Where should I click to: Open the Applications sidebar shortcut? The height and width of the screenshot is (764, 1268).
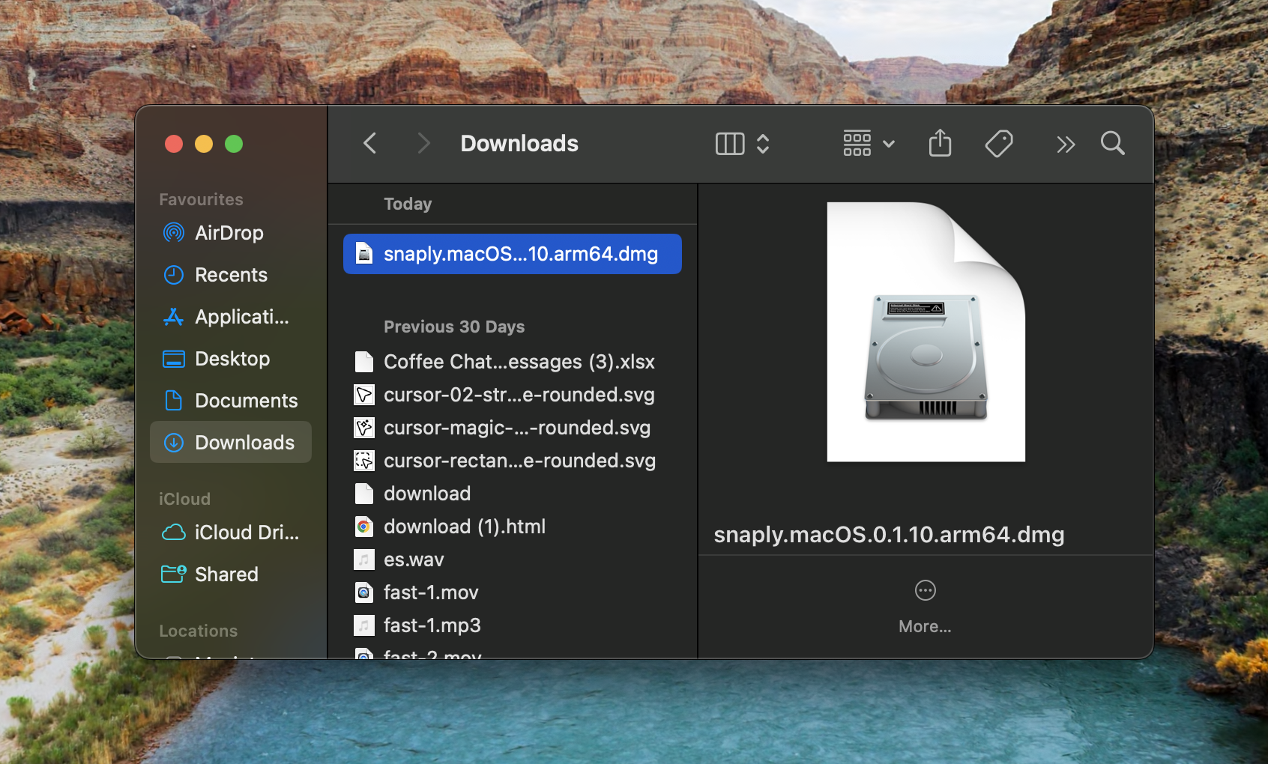[x=240, y=316]
